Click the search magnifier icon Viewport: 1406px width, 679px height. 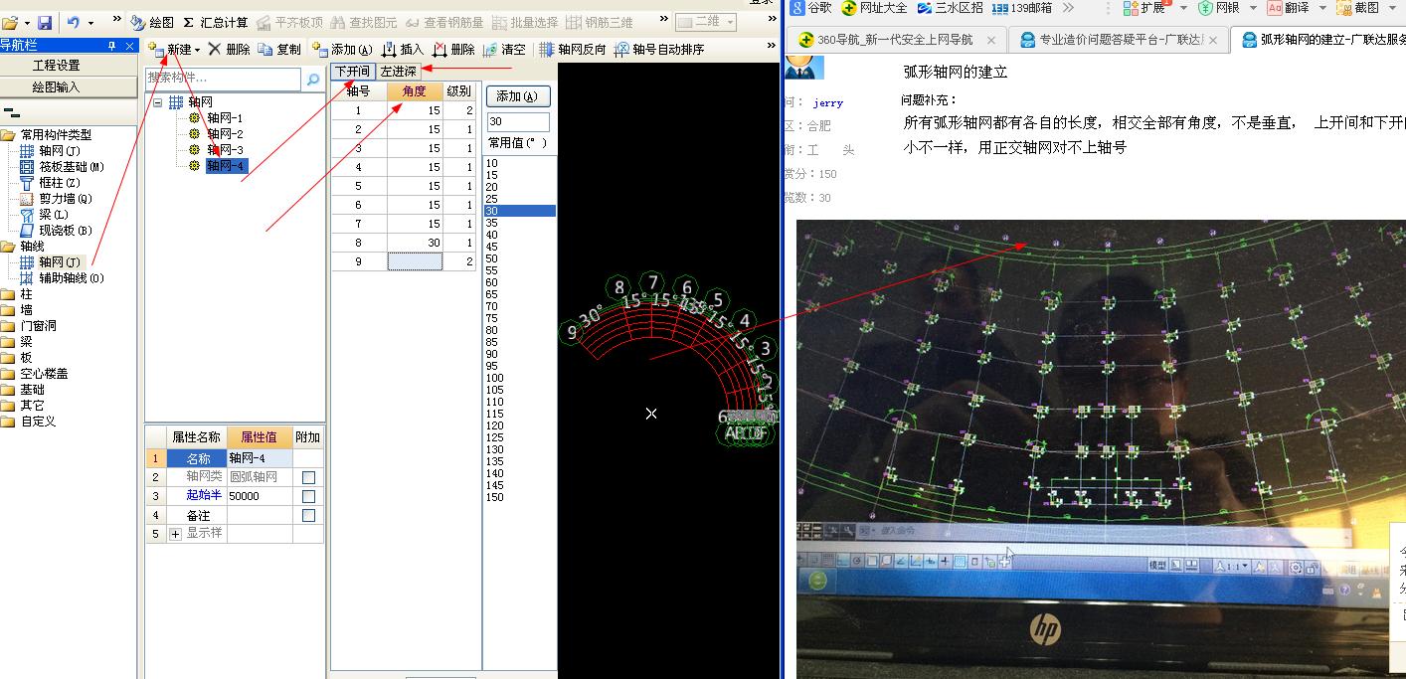313,80
